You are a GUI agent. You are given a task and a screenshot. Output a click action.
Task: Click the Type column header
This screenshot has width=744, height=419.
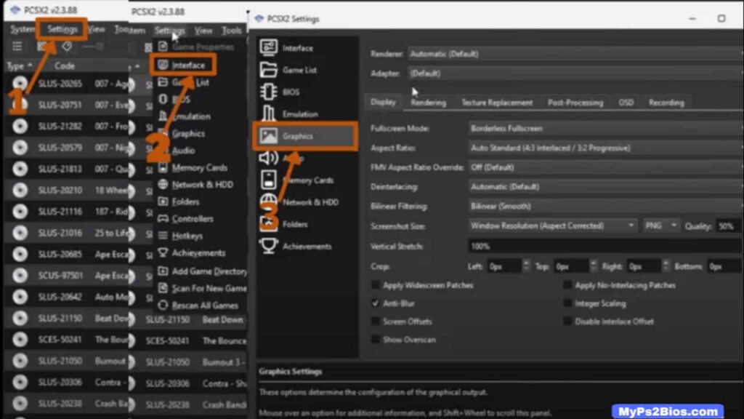[x=19, y=65]
